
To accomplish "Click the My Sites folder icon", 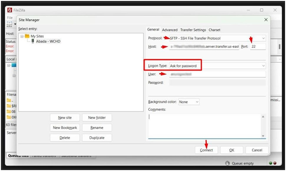I will (27, 36).
